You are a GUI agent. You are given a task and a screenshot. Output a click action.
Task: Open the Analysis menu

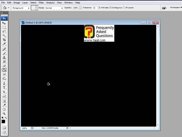click(x=50, y=3)
